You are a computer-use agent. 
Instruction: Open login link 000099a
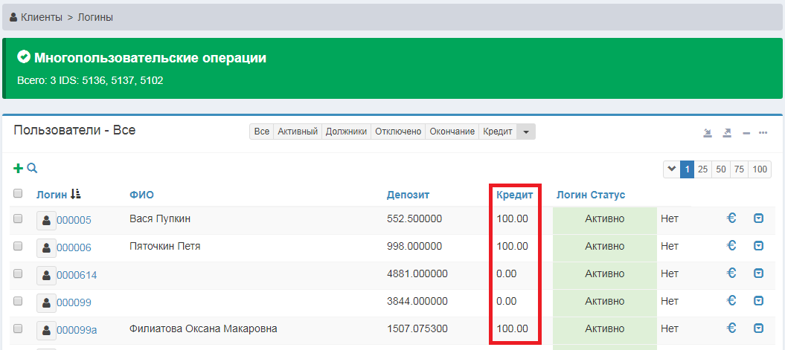click(x=77, y=330)
